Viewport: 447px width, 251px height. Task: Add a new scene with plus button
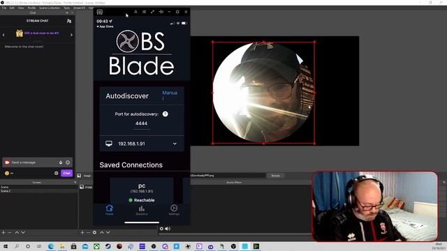[x=3, y=232]
